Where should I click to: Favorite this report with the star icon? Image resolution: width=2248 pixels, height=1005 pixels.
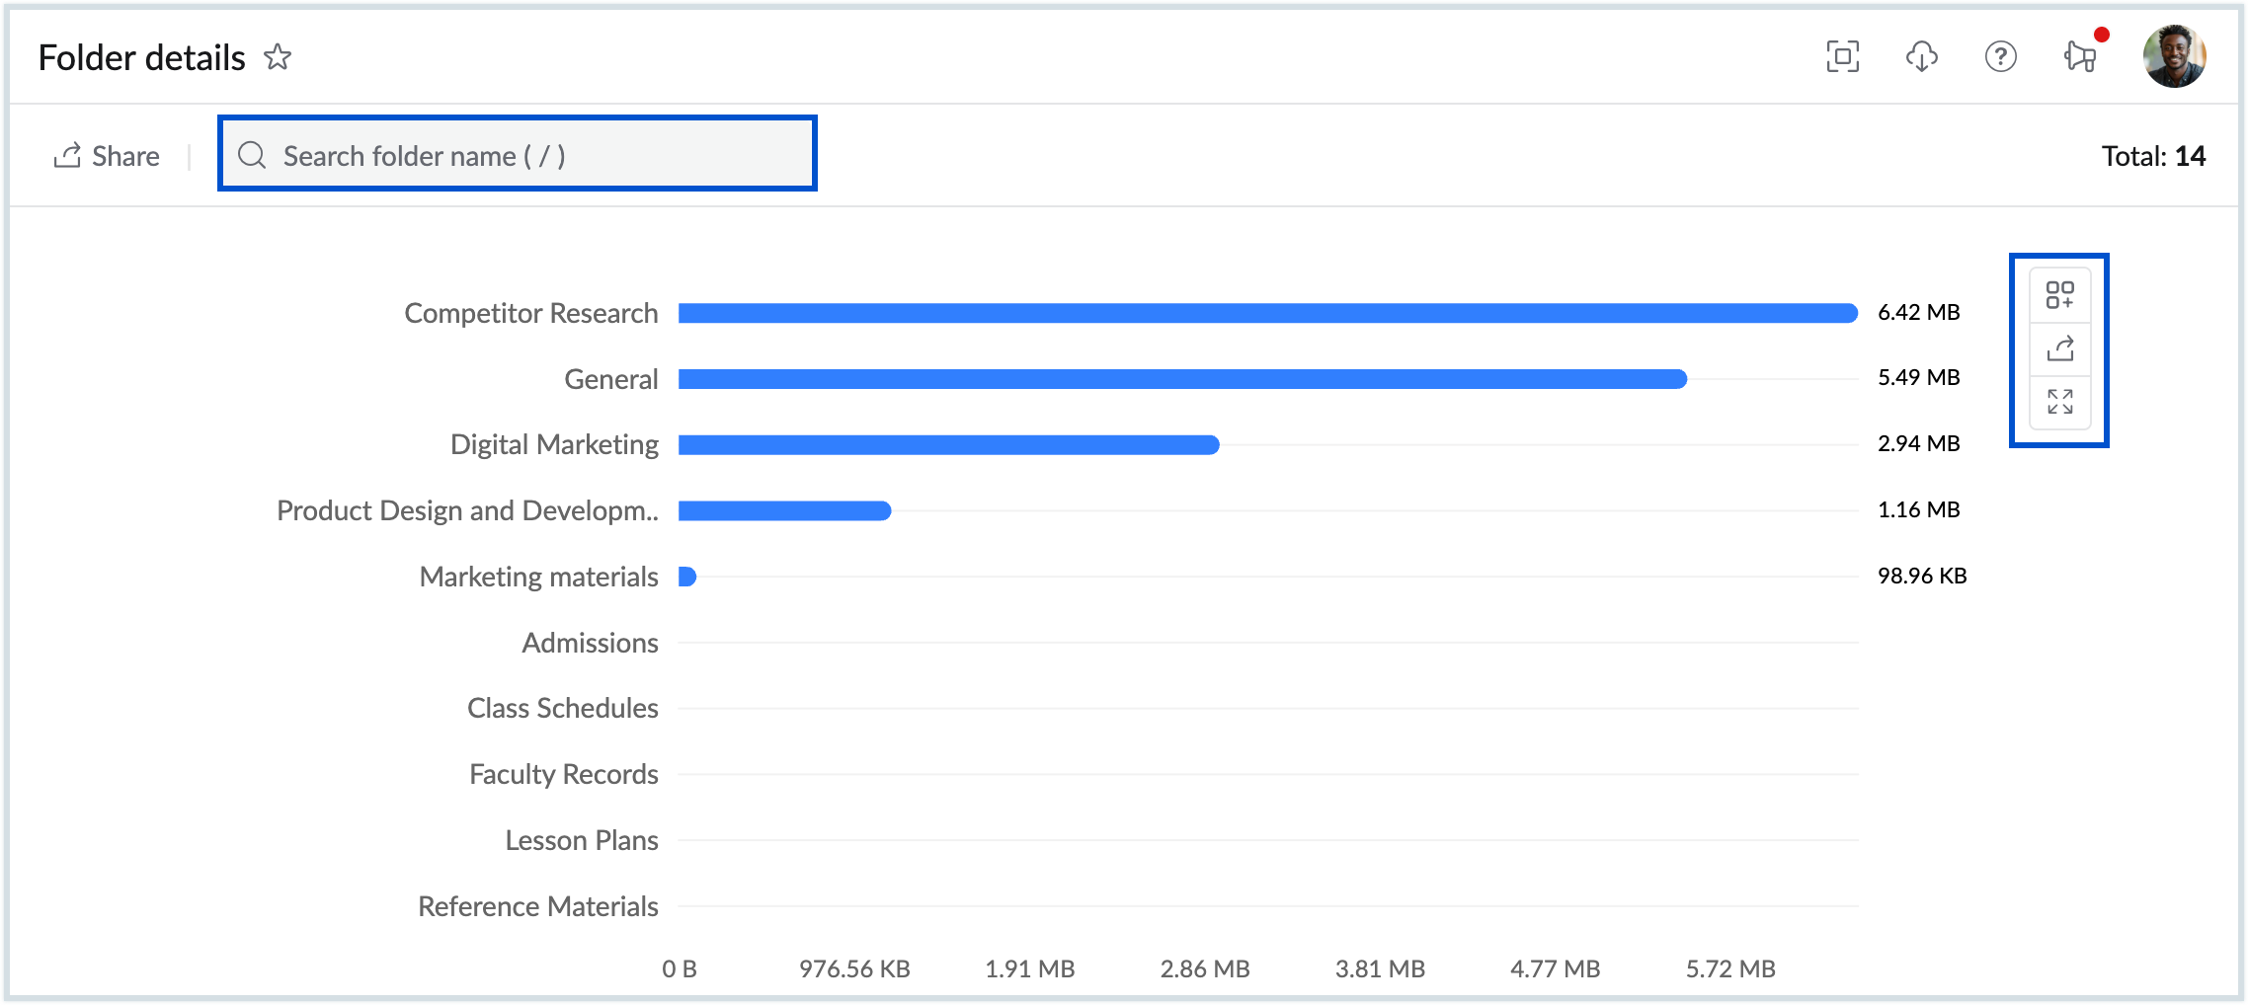278,57
